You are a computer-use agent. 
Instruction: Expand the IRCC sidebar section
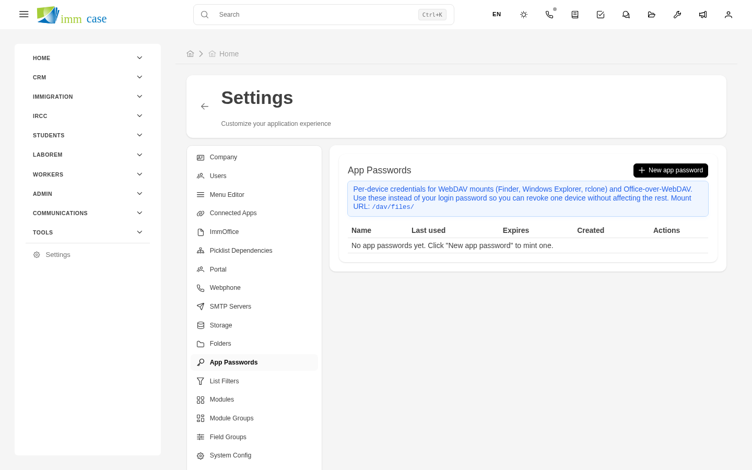88,116
